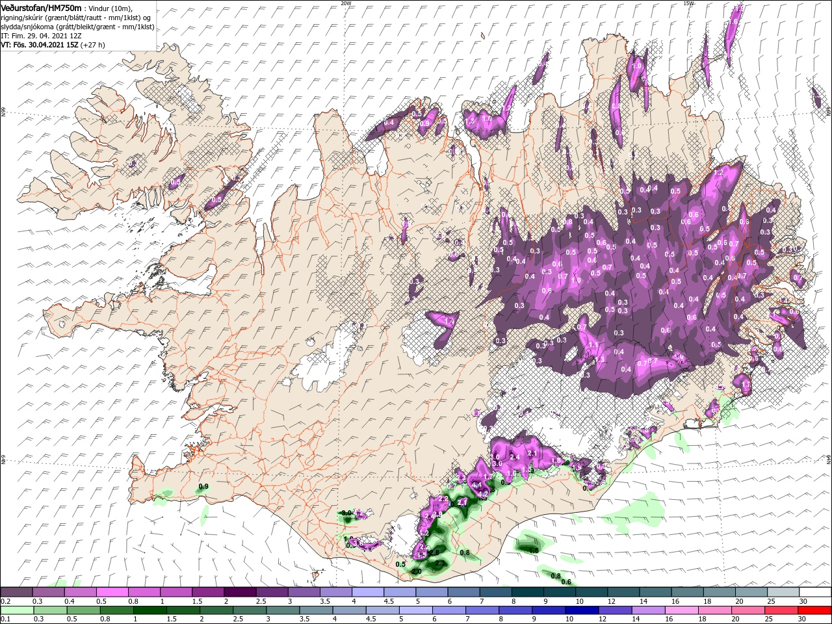
Task: Click the '0.1' label in the bottom legend row
Action: point(5,619)
